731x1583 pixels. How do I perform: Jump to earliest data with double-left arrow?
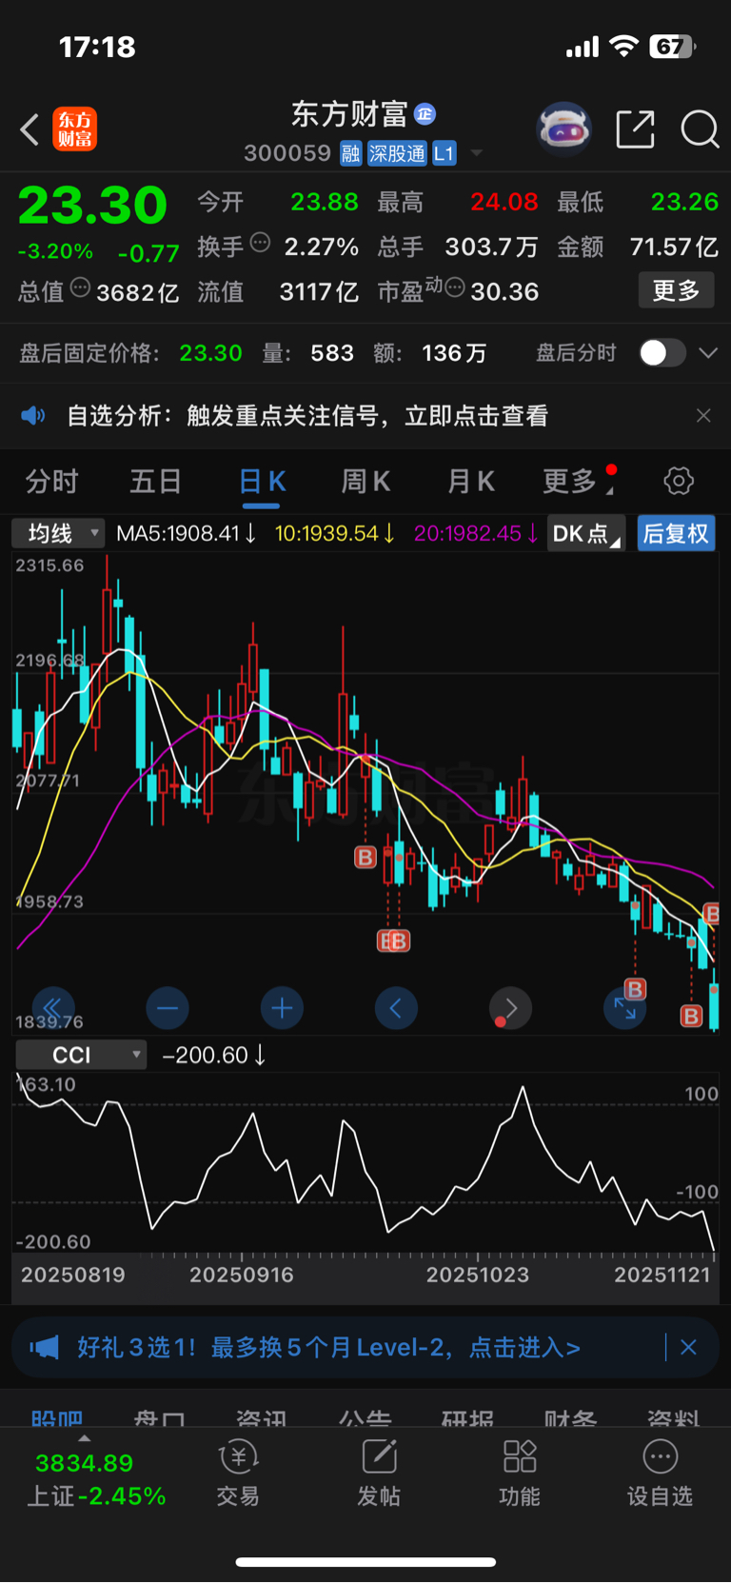click(53, 1008)
